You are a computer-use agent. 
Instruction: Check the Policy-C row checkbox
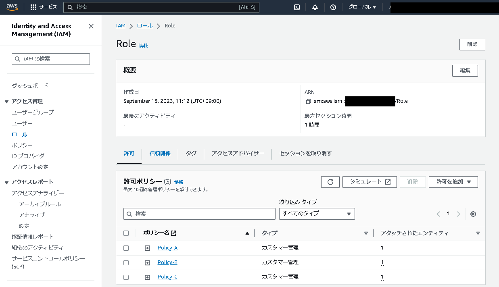[x=126, y=277]
